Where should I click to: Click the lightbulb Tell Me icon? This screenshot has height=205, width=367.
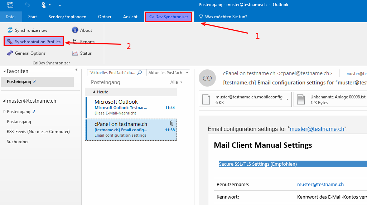pos(201,16)
